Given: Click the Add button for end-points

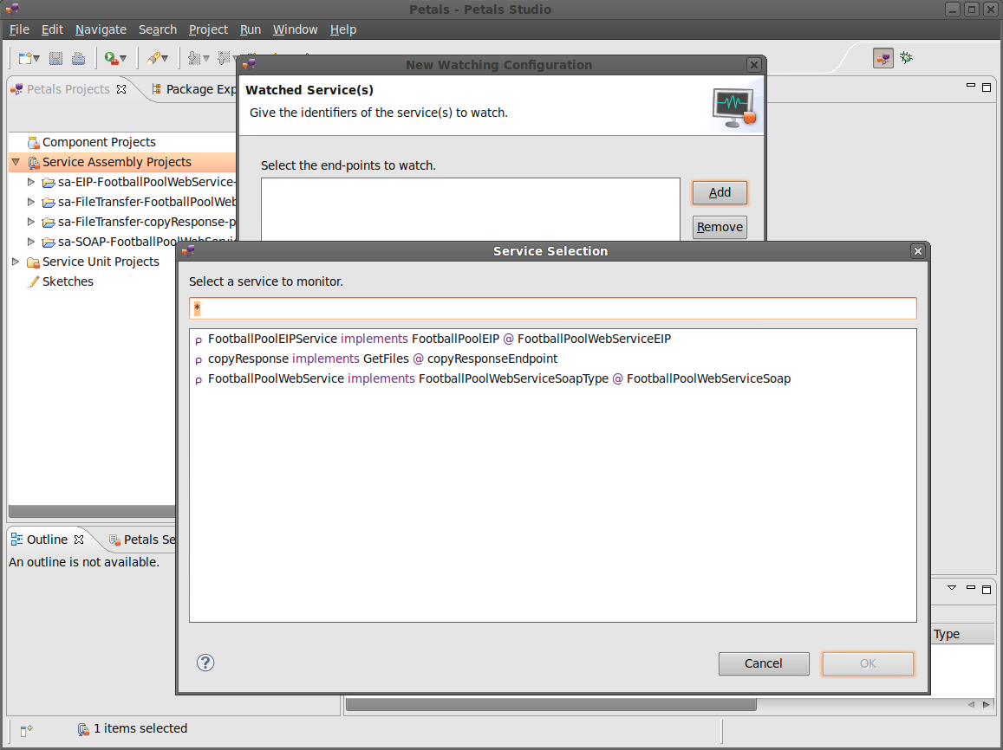Looking at the screenshot, I should [x=720, y=192].
